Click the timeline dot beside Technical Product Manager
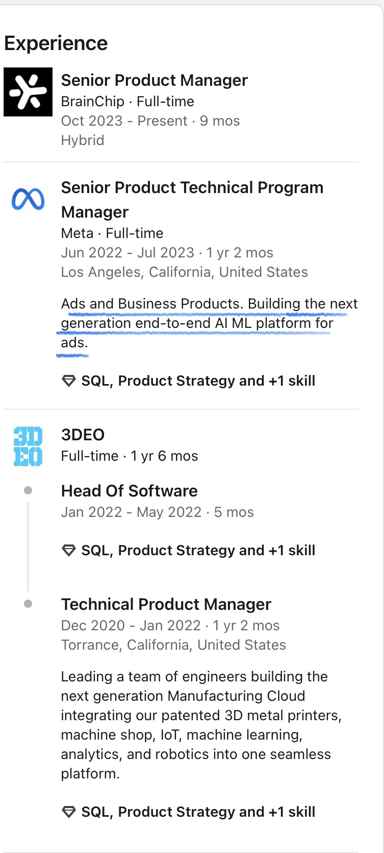The width and height of the screenshot is (384, 853). pos(28,604)
